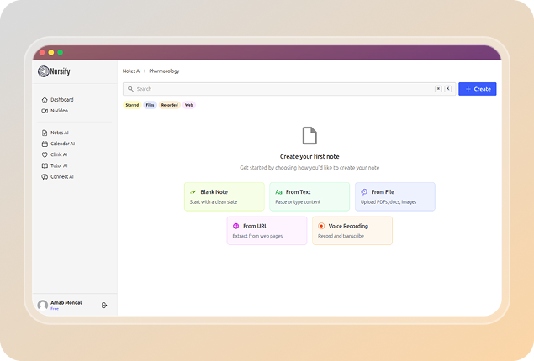Toggle the Files filter chip
This screenshot has width=534, height=361.
point(150,105)
